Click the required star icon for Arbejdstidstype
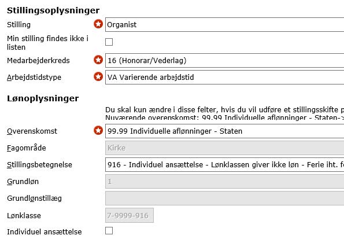Image resolution: width=344 pixels, height=239 pixels. click(98, 76)
